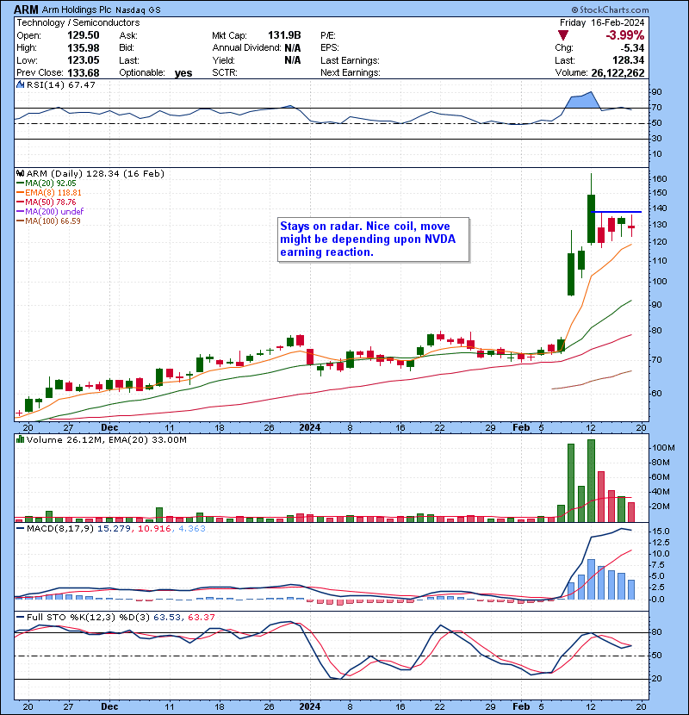Click the Arm Holdings Plc company name

pos(77,9)
